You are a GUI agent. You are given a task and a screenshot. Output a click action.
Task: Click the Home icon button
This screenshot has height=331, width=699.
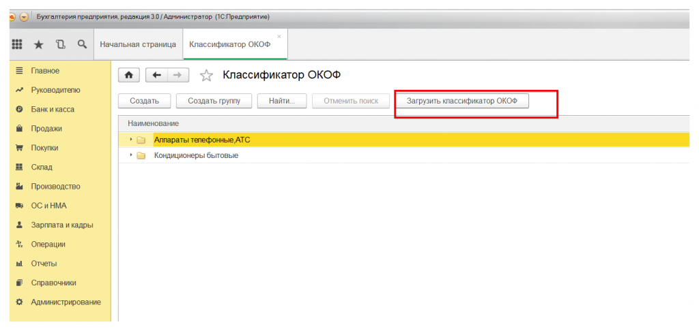[129, 76]
